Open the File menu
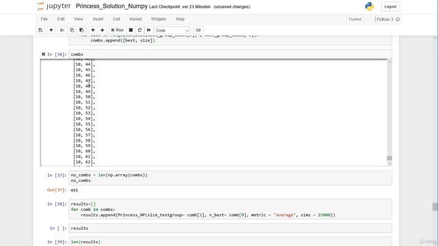 [44, 19]
